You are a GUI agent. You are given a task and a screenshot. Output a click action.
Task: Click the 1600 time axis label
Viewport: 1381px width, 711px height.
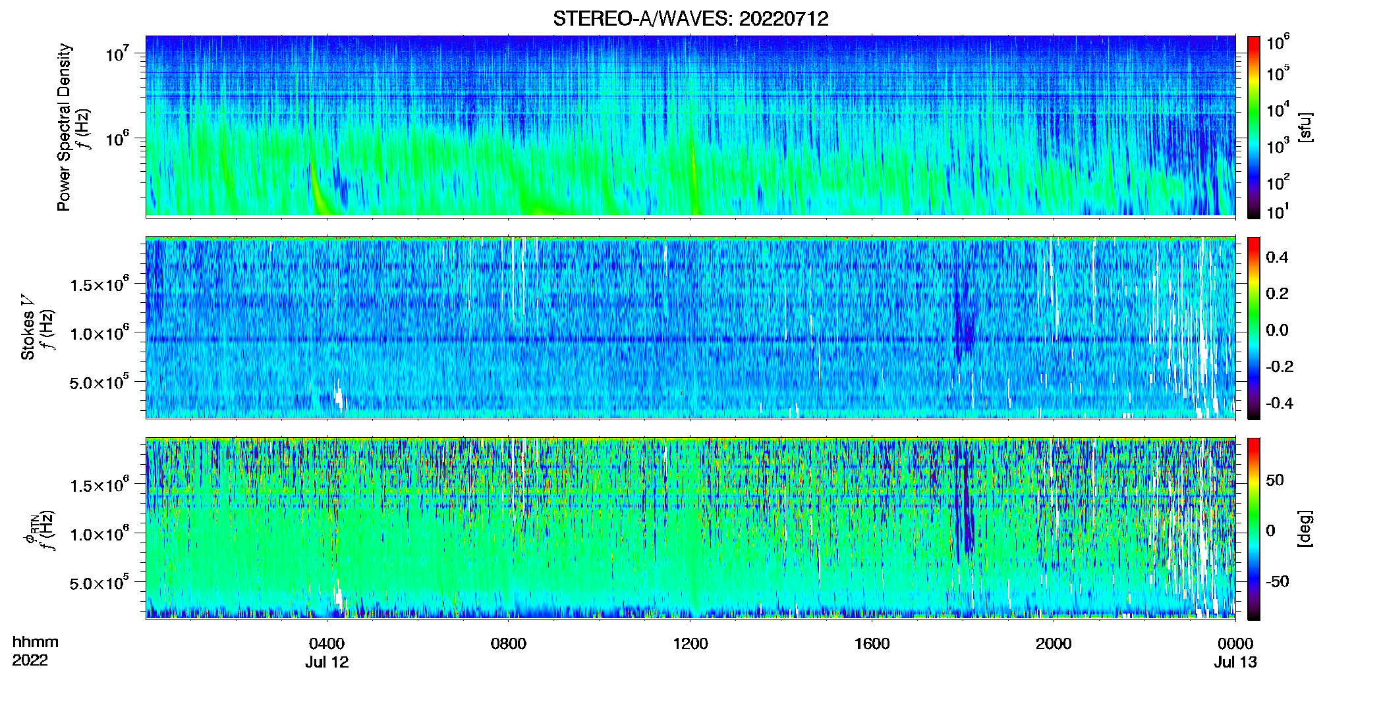[x=872, y=644]
